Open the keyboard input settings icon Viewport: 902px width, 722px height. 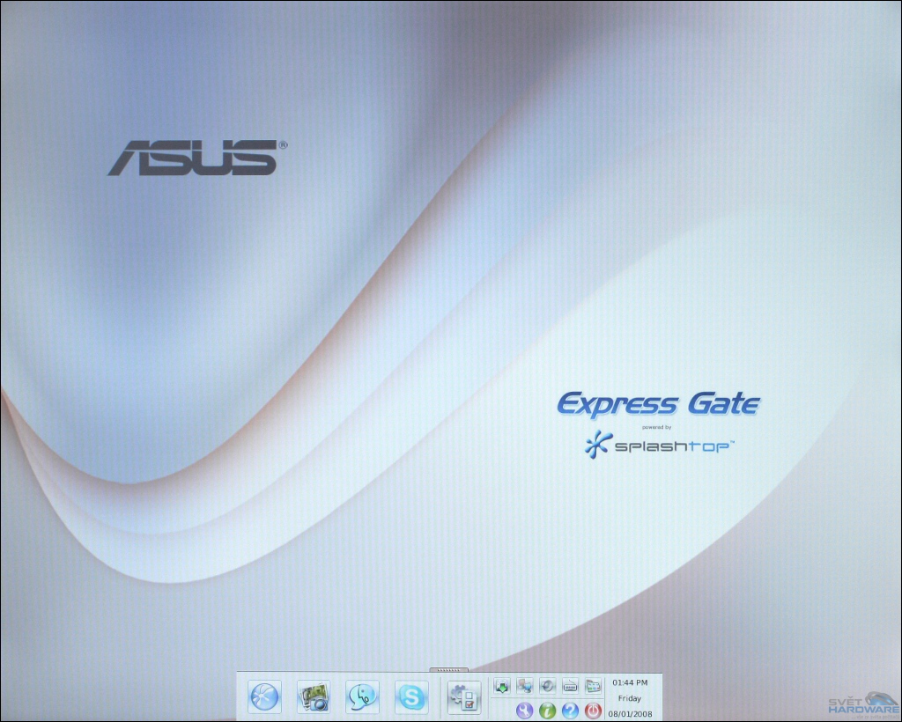point(570,685)
